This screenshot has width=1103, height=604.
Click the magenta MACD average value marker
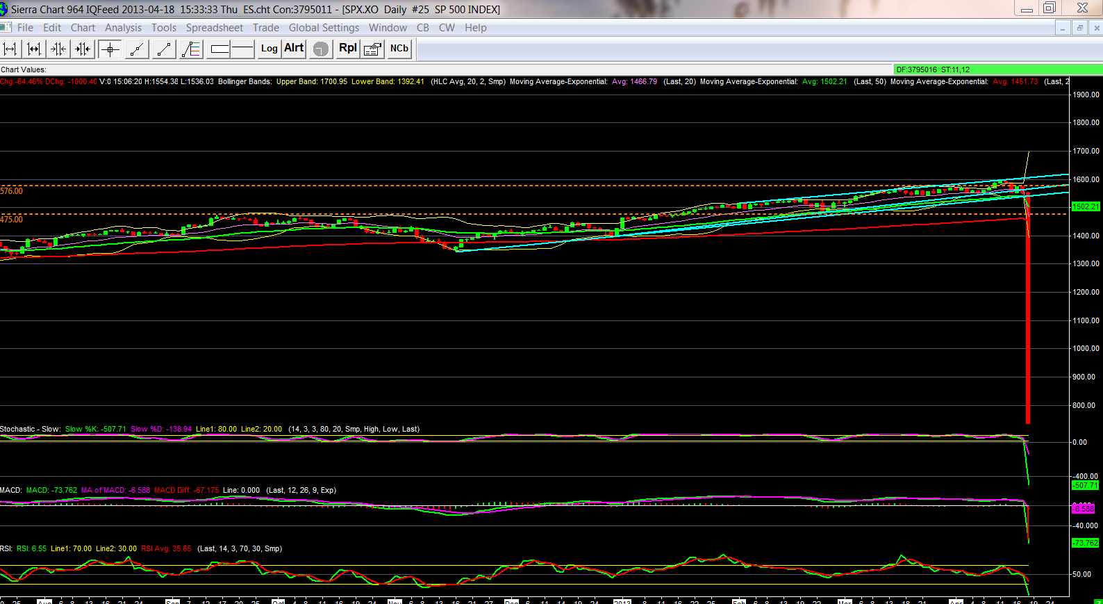[x=1084, y=509]
